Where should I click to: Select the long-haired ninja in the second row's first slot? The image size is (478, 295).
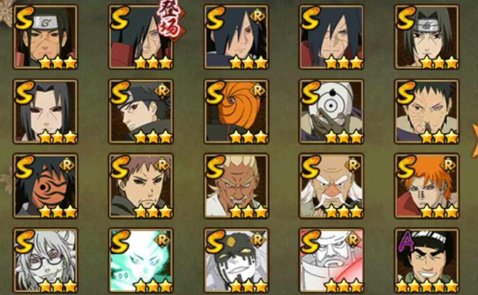pos(46,111)
